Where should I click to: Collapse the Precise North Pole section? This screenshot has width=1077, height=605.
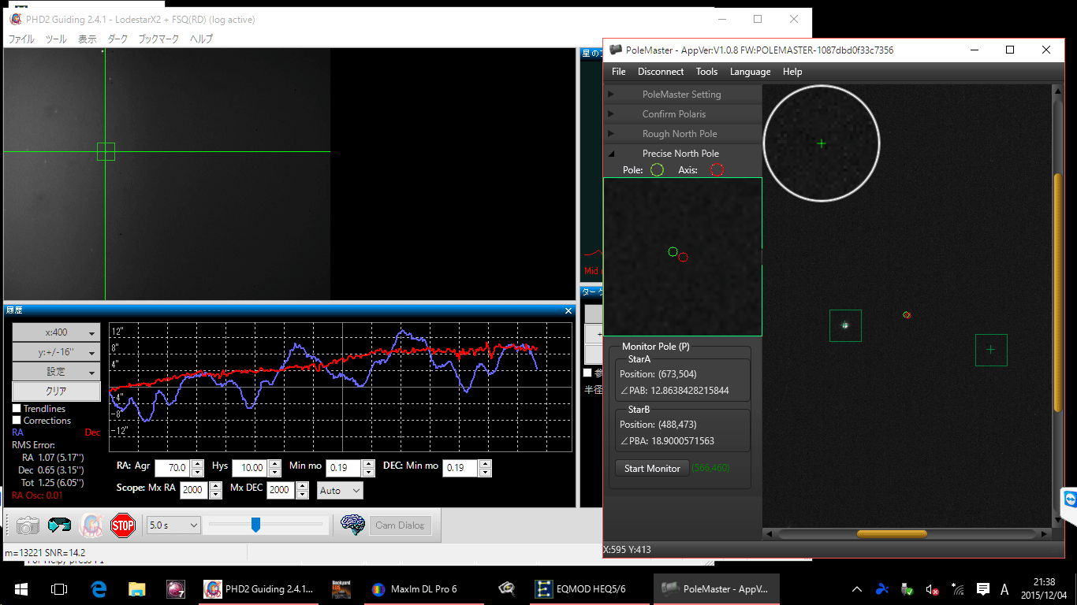coord(683,154)
